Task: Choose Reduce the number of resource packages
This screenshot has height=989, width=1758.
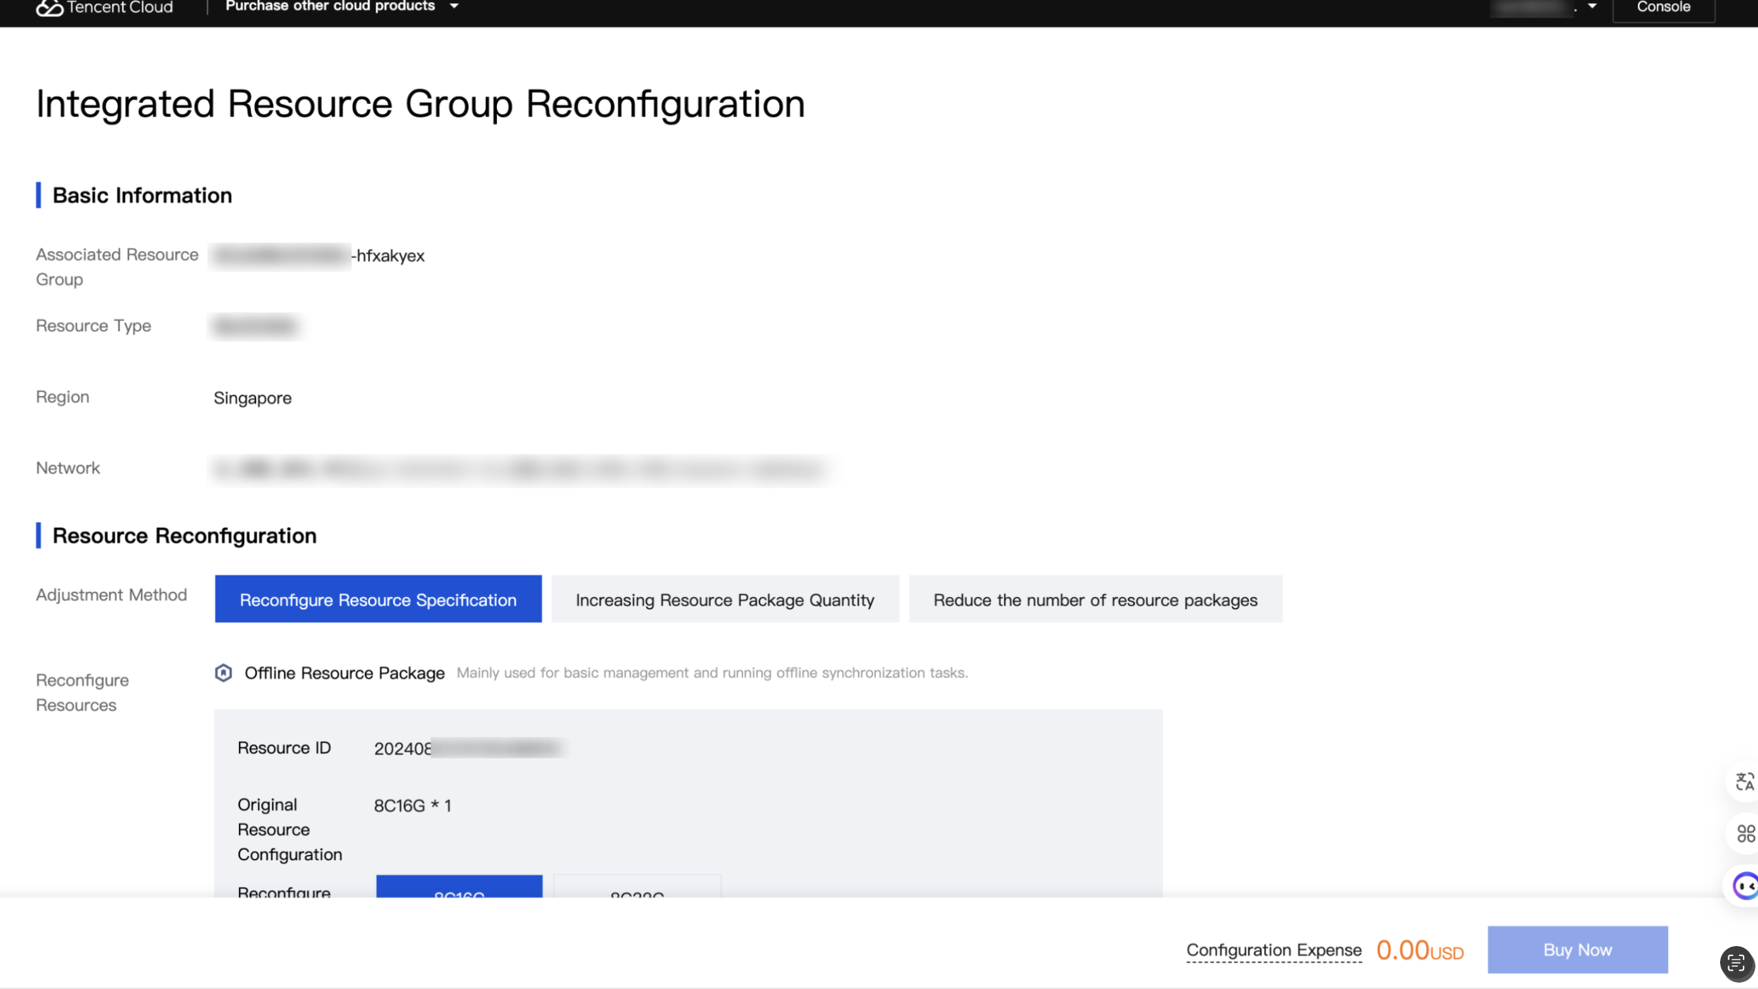Action: click(1095, 599)
